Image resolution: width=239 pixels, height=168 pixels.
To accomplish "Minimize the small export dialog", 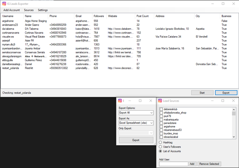I will (131, 101).
